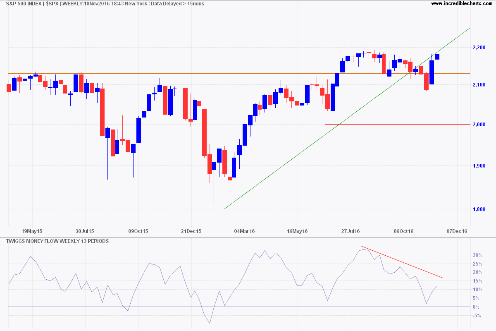
Task: Click the 06Oct16 date label
Action: [404, 231]
